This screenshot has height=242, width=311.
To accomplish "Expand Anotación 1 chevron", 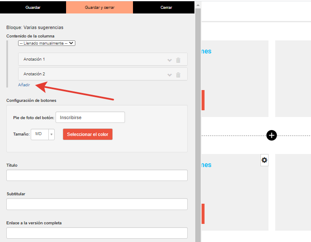I will tap(170, 60).
